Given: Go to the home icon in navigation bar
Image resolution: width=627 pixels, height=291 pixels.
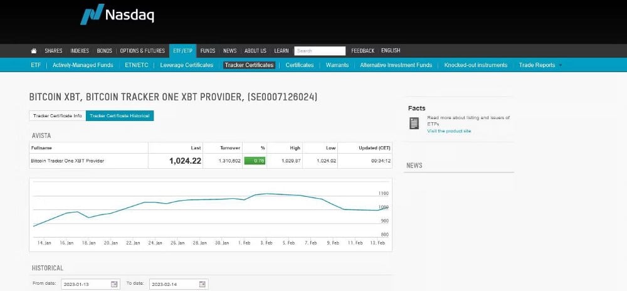Looking at the screenshot, I should 34,51.
